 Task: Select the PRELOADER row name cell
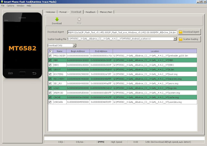tap(60, 56)
